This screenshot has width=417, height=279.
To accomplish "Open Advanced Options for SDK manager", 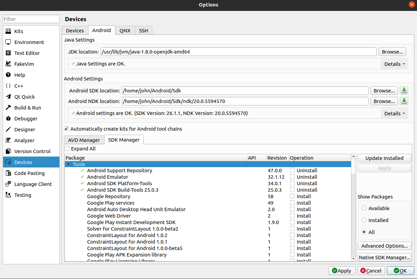I will pos(384,246).
